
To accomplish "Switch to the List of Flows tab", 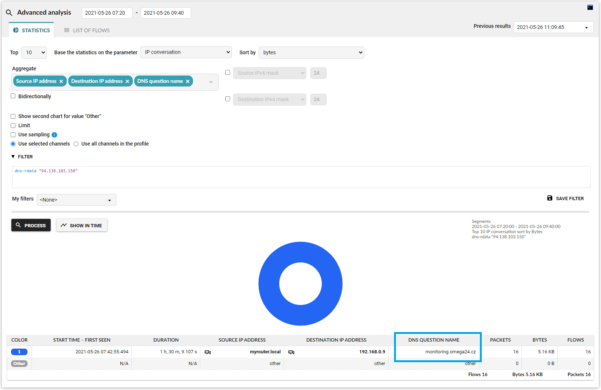I will point(87,30).
